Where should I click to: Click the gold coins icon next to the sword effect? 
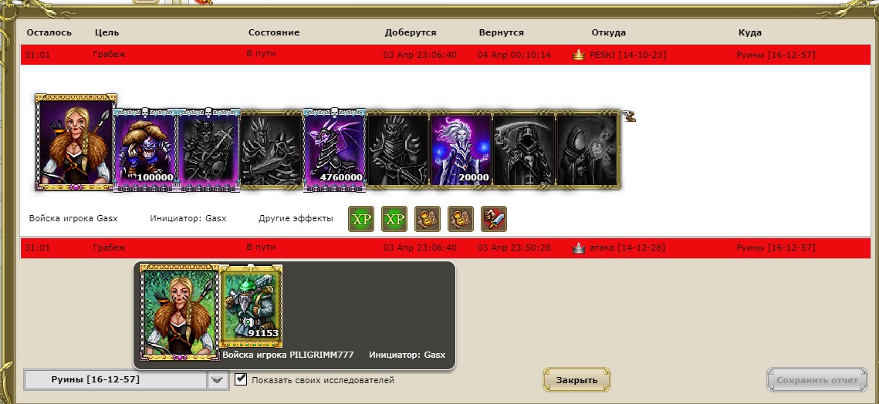(x=461, y=218)
